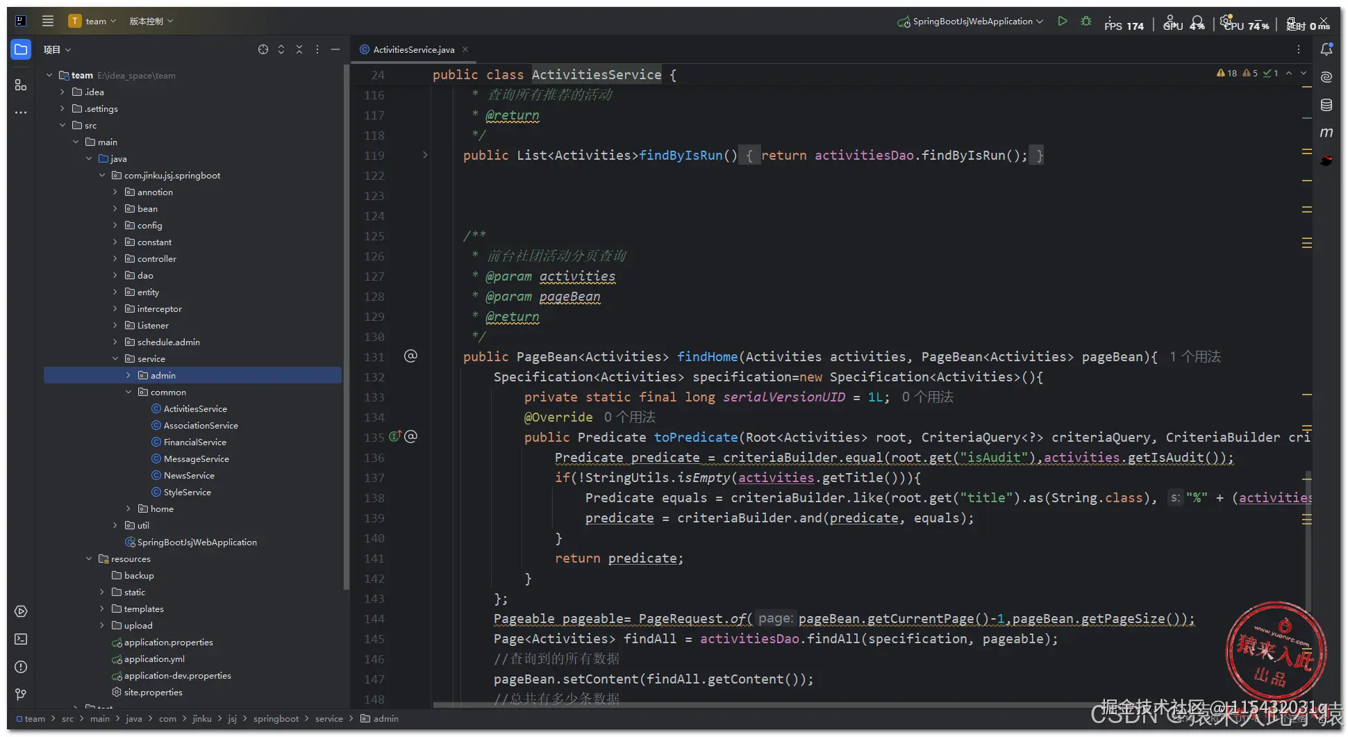Unfold the findByIsRun method on line 119
This screenshot has width=1348, height=737.
tap(425, 155)
